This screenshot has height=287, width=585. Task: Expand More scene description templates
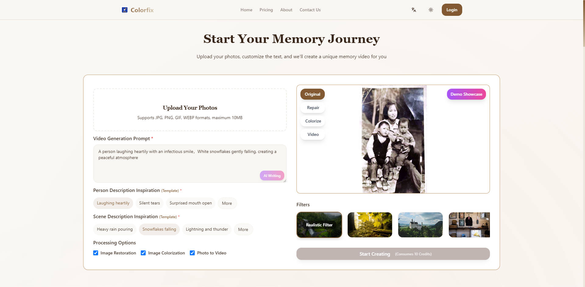pyautogui.click(x=243, y=229)
